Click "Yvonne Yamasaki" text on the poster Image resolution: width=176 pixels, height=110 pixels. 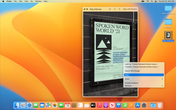click(x=120, y=53)
